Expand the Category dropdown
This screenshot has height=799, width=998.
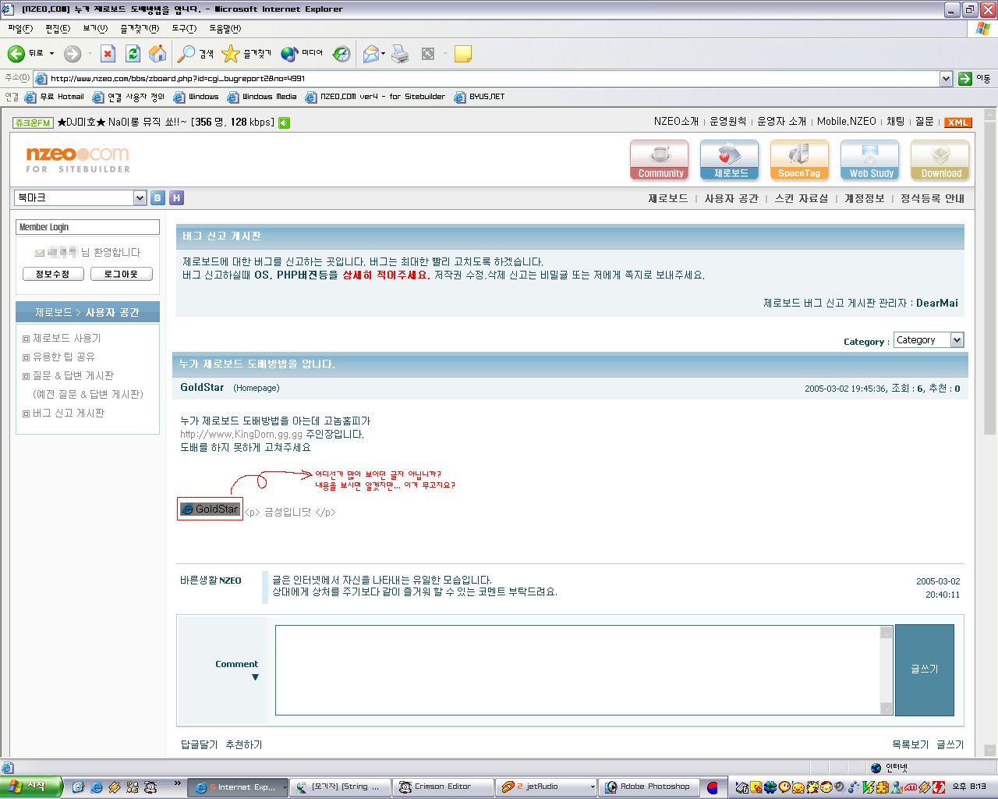957,340
